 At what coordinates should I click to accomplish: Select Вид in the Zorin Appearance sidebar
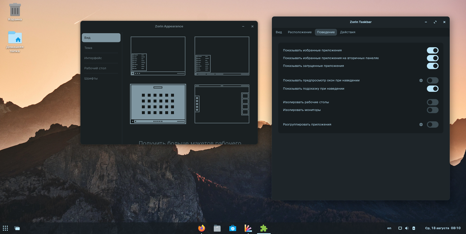click(x=101, y=38)
